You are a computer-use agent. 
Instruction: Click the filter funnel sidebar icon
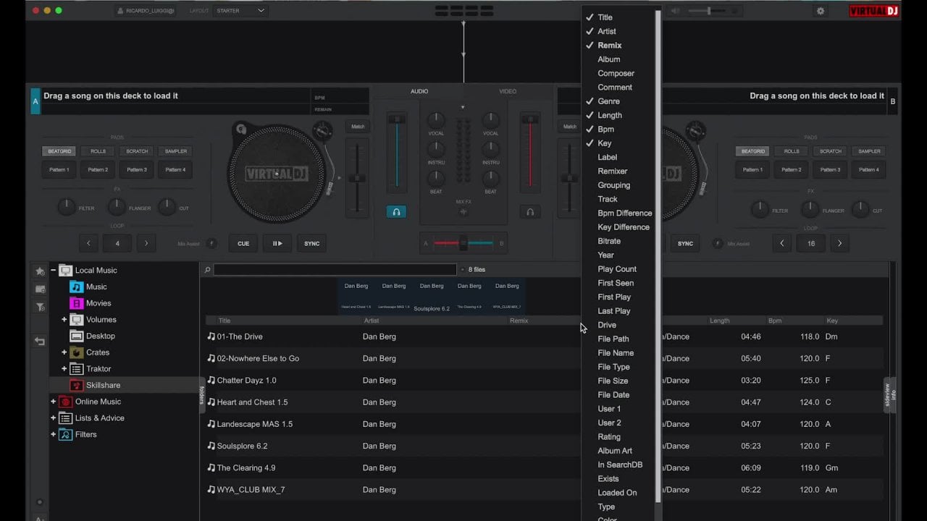[40, 307]
